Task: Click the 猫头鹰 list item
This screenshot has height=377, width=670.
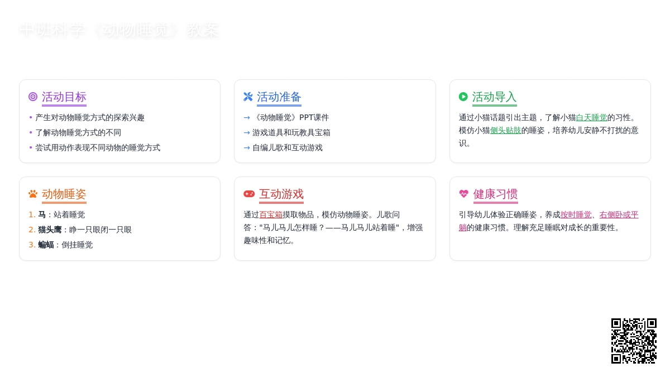Action: point(85,230)
